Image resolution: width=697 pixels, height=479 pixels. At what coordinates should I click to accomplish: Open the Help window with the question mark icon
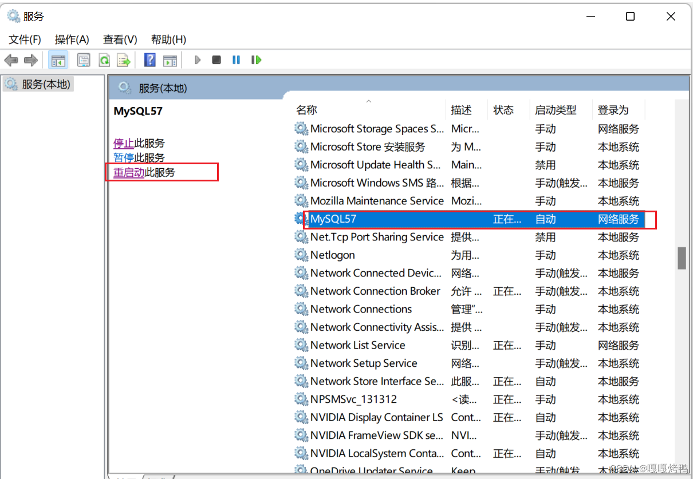pyautogui.click(x=149, y=60)
